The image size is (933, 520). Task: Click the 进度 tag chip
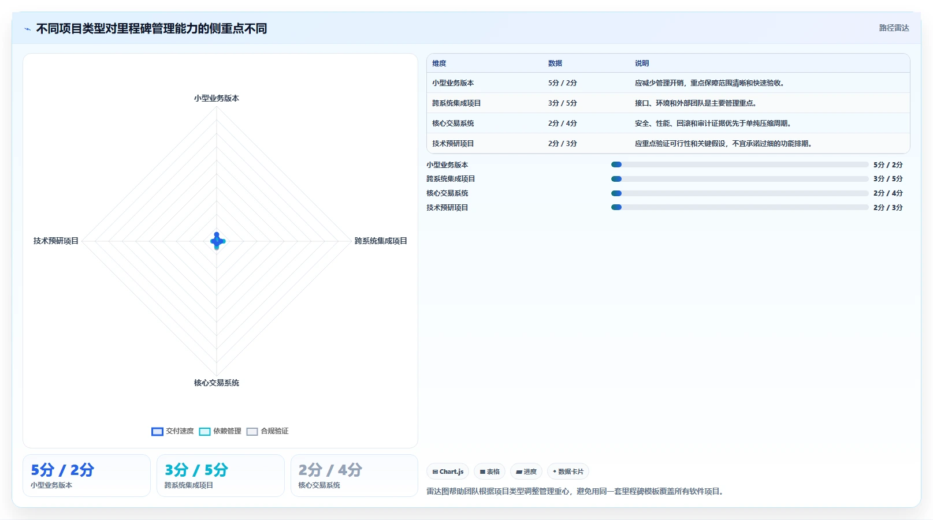(526, 472)
